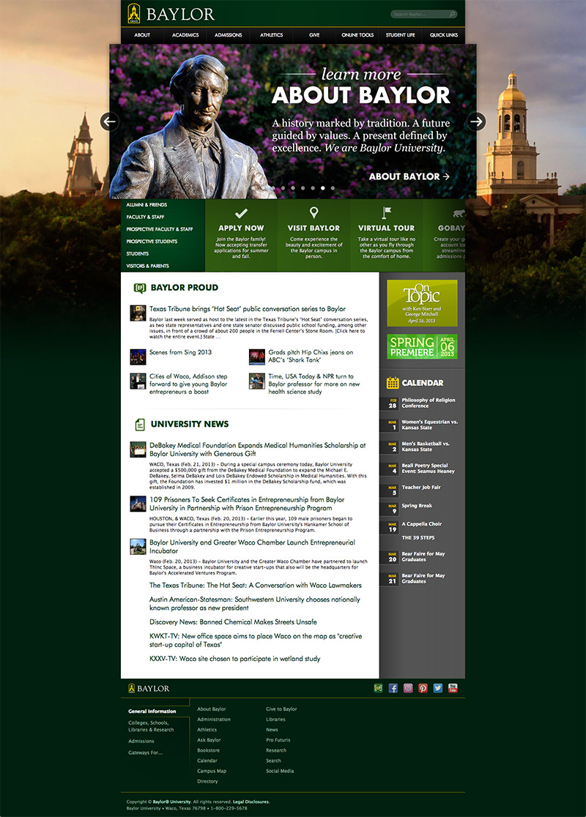Open the Online Tools menu

point(357,35)
